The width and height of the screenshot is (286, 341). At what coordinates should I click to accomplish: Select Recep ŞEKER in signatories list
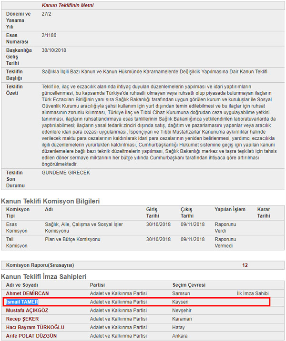(22, 319)
